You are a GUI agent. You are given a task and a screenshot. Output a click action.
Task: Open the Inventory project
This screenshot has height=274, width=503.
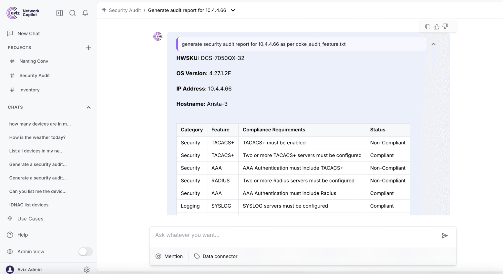pyautogui.click(x=29, y=90)
